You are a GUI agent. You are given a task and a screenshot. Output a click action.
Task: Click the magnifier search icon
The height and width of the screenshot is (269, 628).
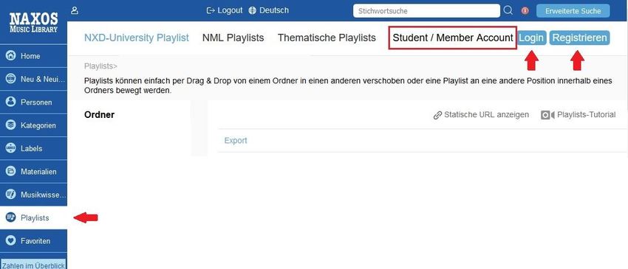pos(508,11)
